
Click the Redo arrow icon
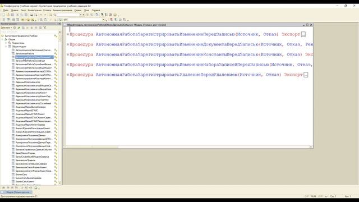coord(45,15)
